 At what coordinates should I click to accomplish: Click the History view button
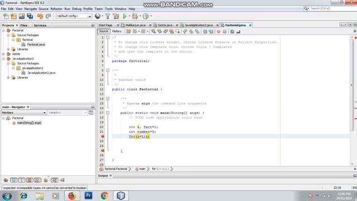click(x=117, y=31)
